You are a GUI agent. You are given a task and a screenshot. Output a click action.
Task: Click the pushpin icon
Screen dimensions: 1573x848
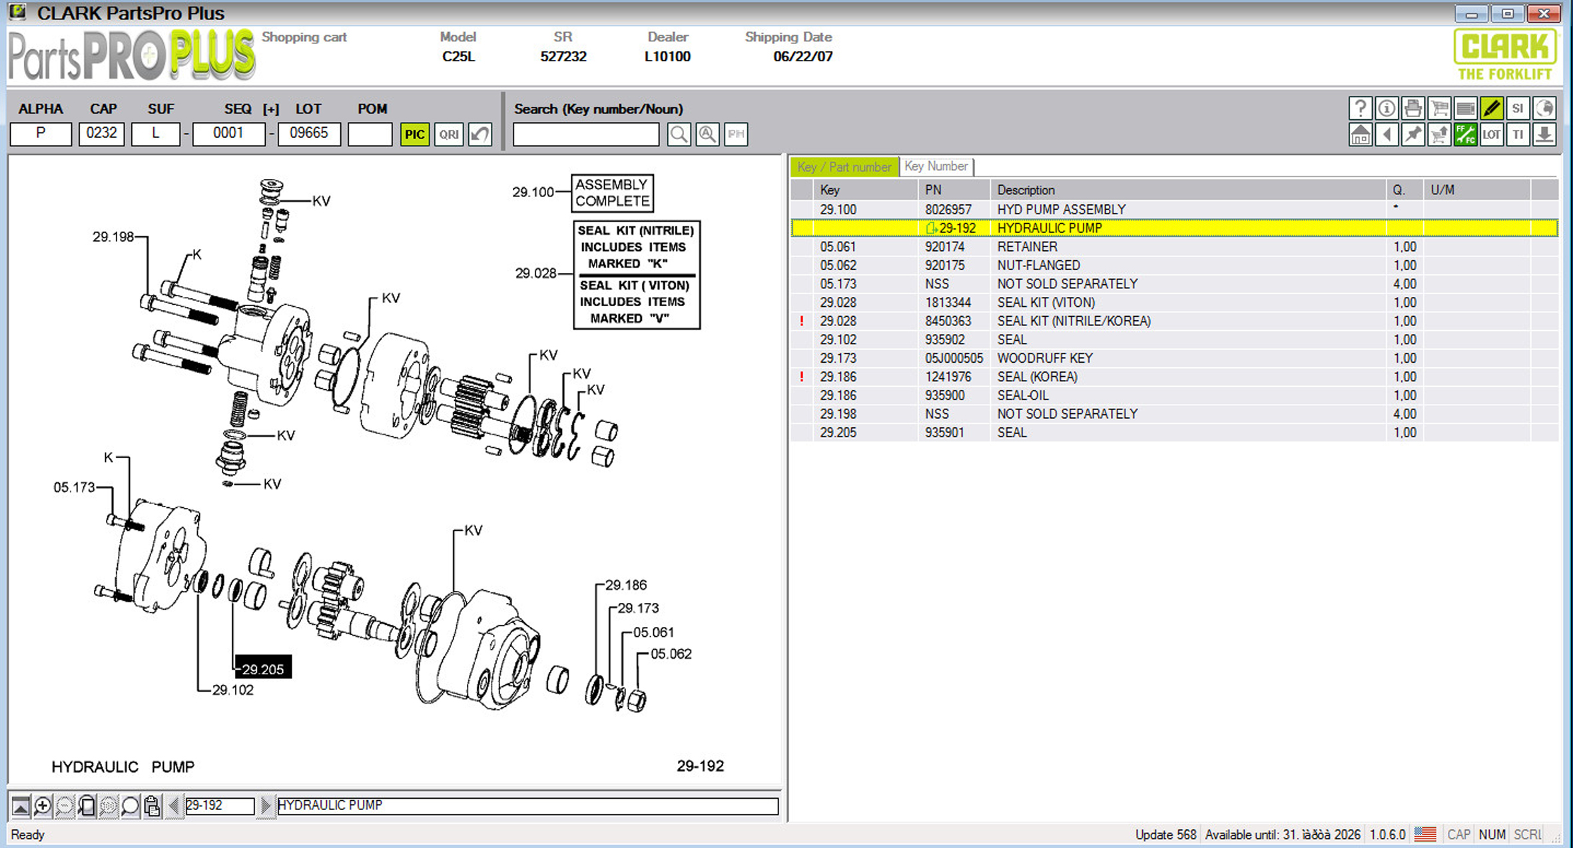[1413, 135]
